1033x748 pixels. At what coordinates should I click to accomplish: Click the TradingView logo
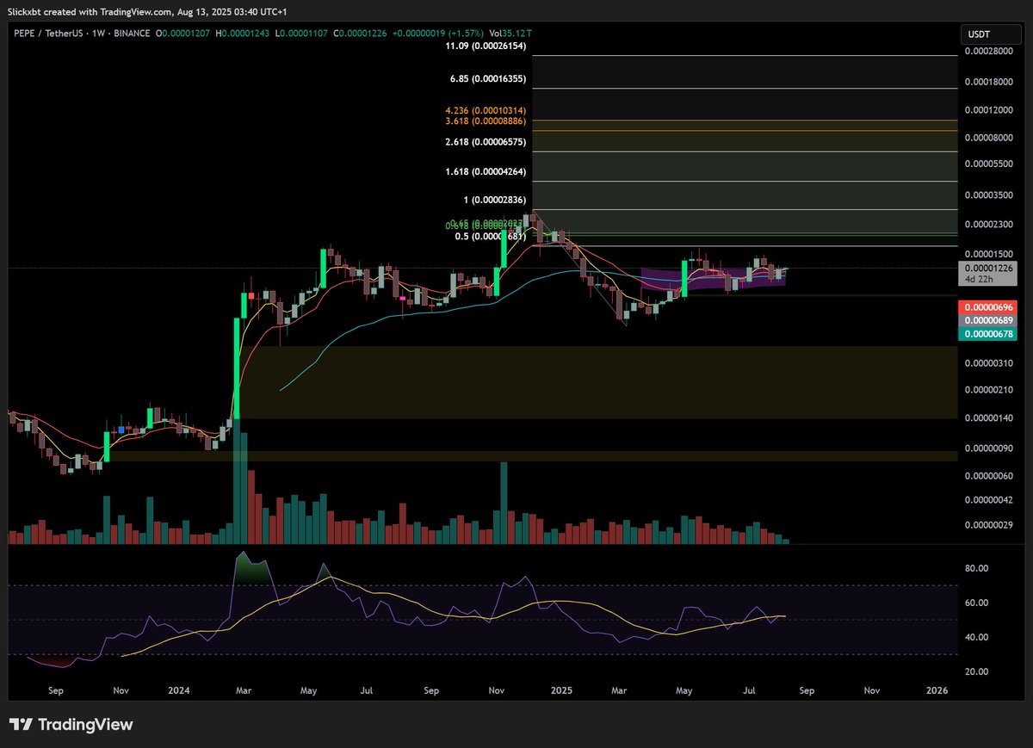click(x=71, y=725)
